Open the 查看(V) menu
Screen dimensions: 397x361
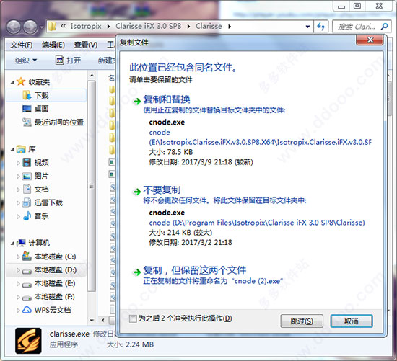click(x=86, y=45)
